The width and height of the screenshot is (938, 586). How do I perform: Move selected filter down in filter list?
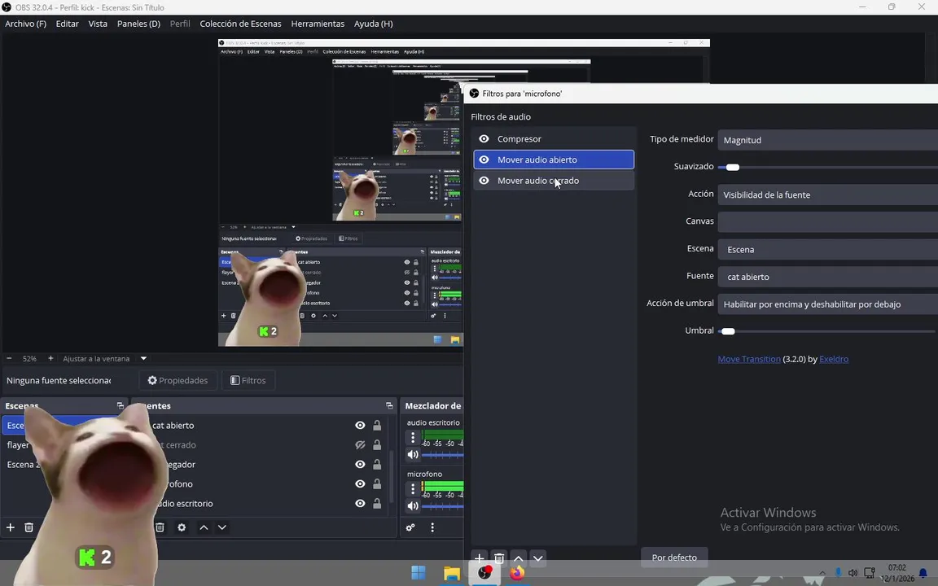coord(537,558)
